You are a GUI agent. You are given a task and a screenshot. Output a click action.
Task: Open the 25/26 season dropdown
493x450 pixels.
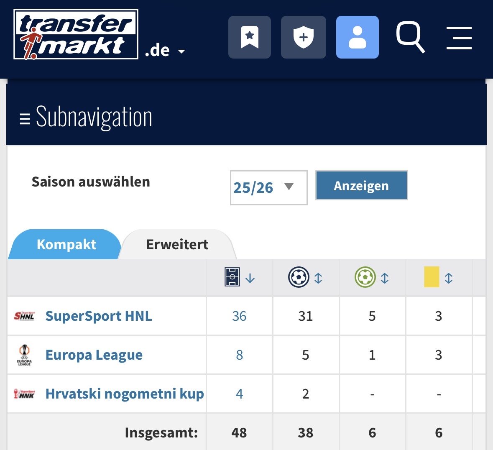click(x=268, y=188)
